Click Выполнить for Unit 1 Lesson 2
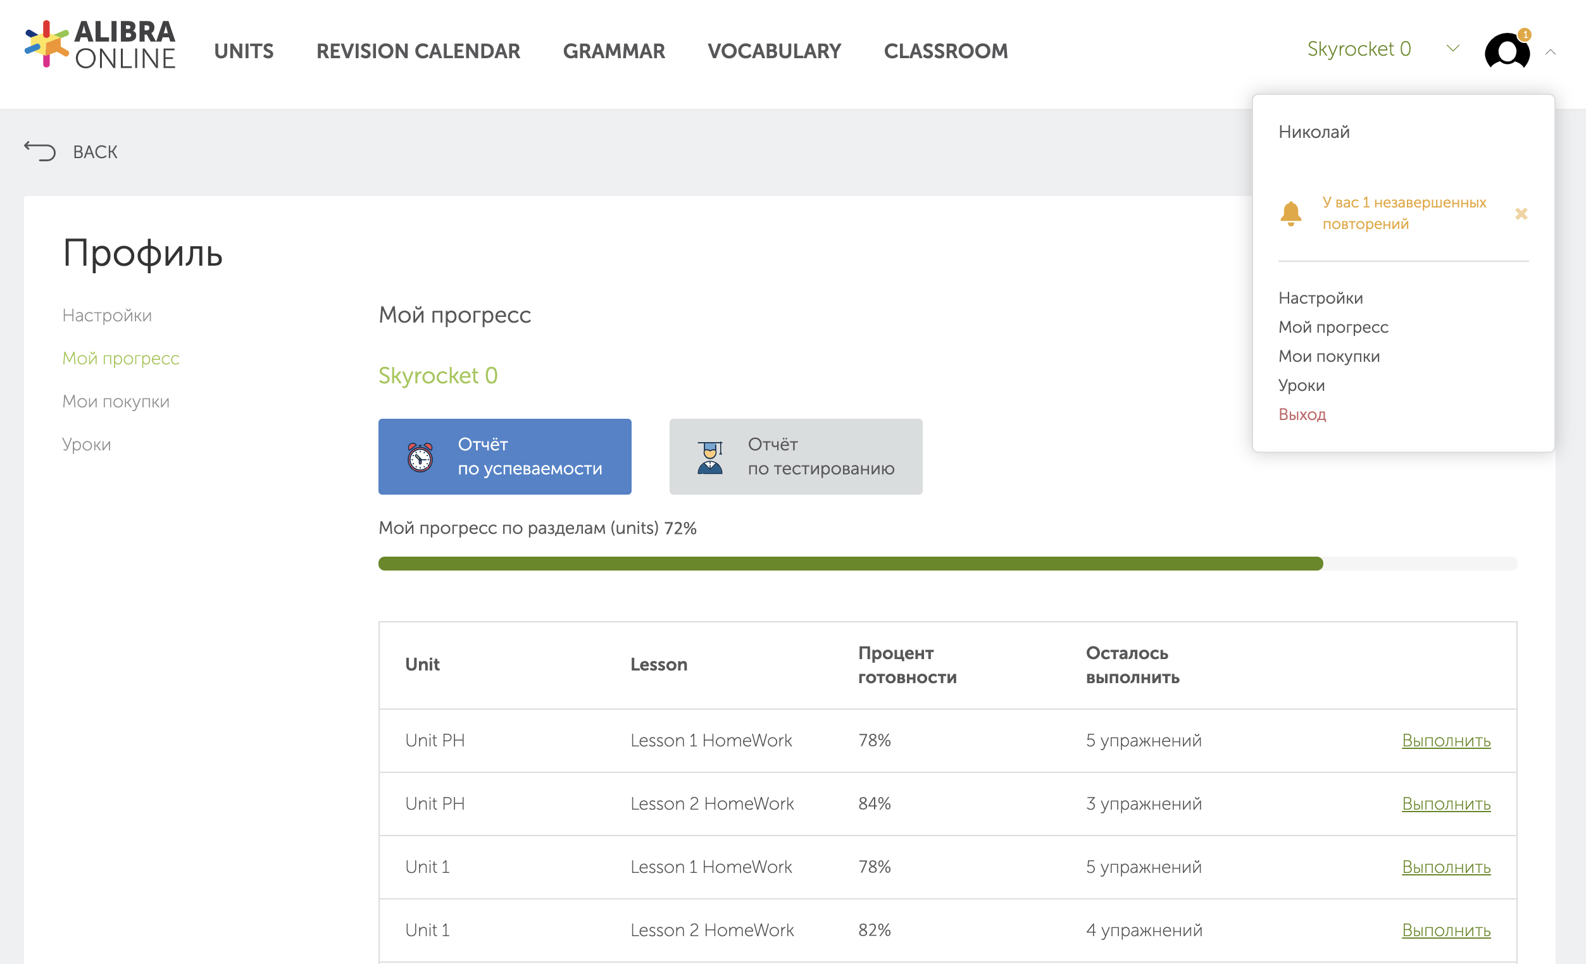Image resolution: width=1586 pixels, height=964 pixels. (x=1446, y=930)
